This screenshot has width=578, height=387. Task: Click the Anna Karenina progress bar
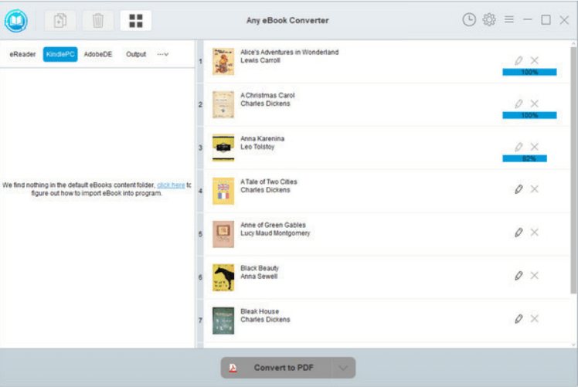click(525, 158)
